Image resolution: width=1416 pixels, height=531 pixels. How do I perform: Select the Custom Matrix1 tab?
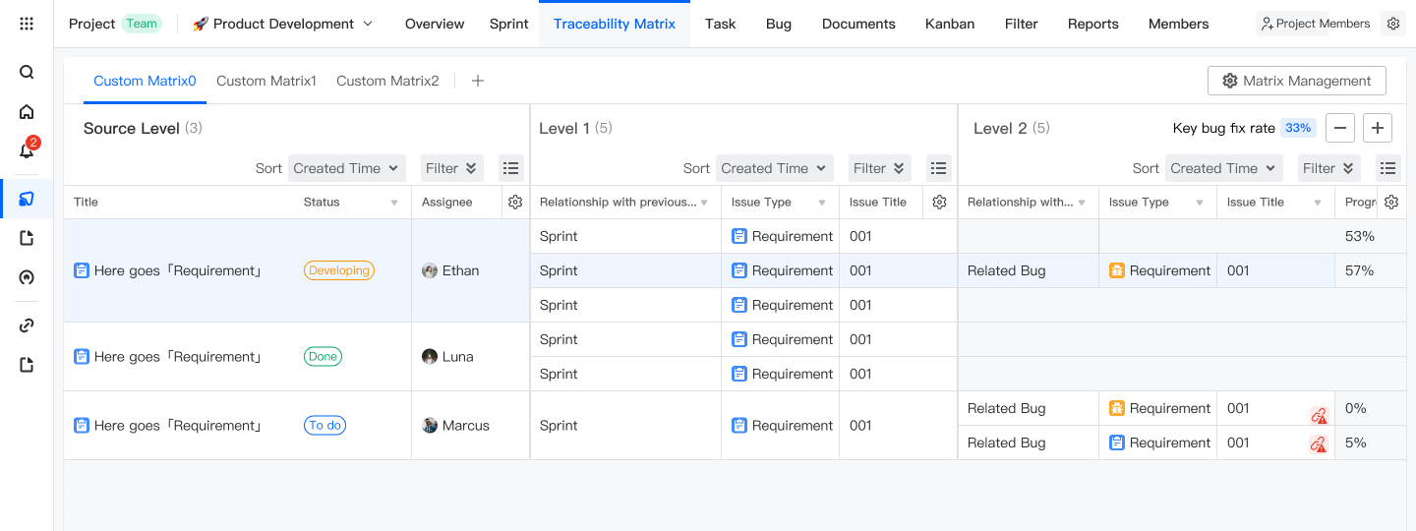(x=266, y=81)
